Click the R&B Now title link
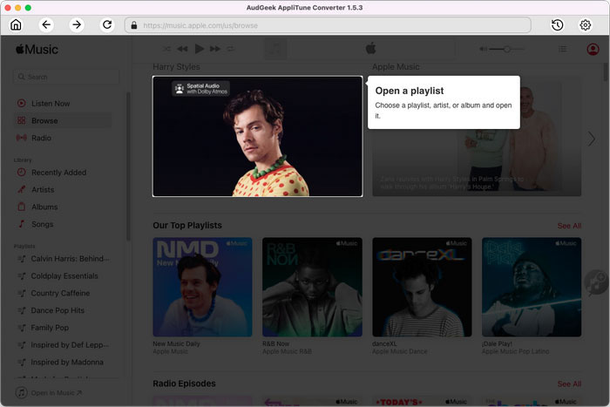Screen dimensions: 610x407 click(x=275, y=344)
